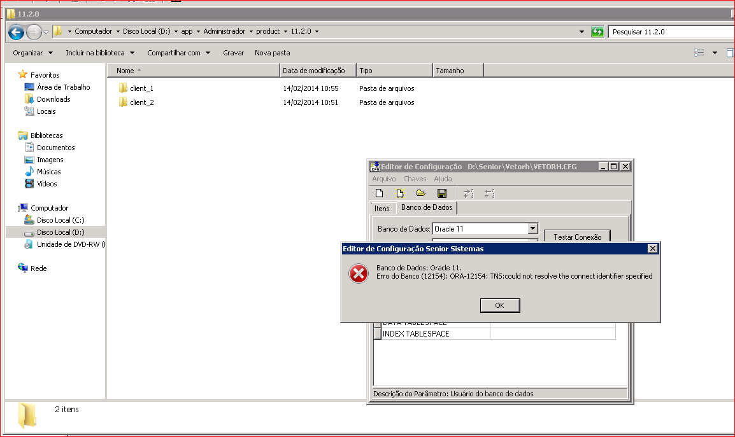This screenshot has height=437, width=735.
Task: Sort by Data de modificação column
Action: click(314, 71)
